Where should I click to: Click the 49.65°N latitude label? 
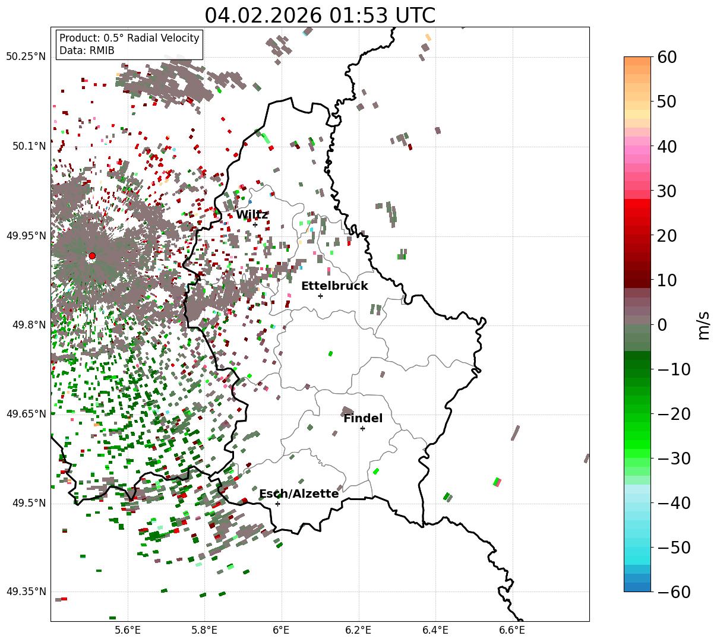[x=26, y=414]
